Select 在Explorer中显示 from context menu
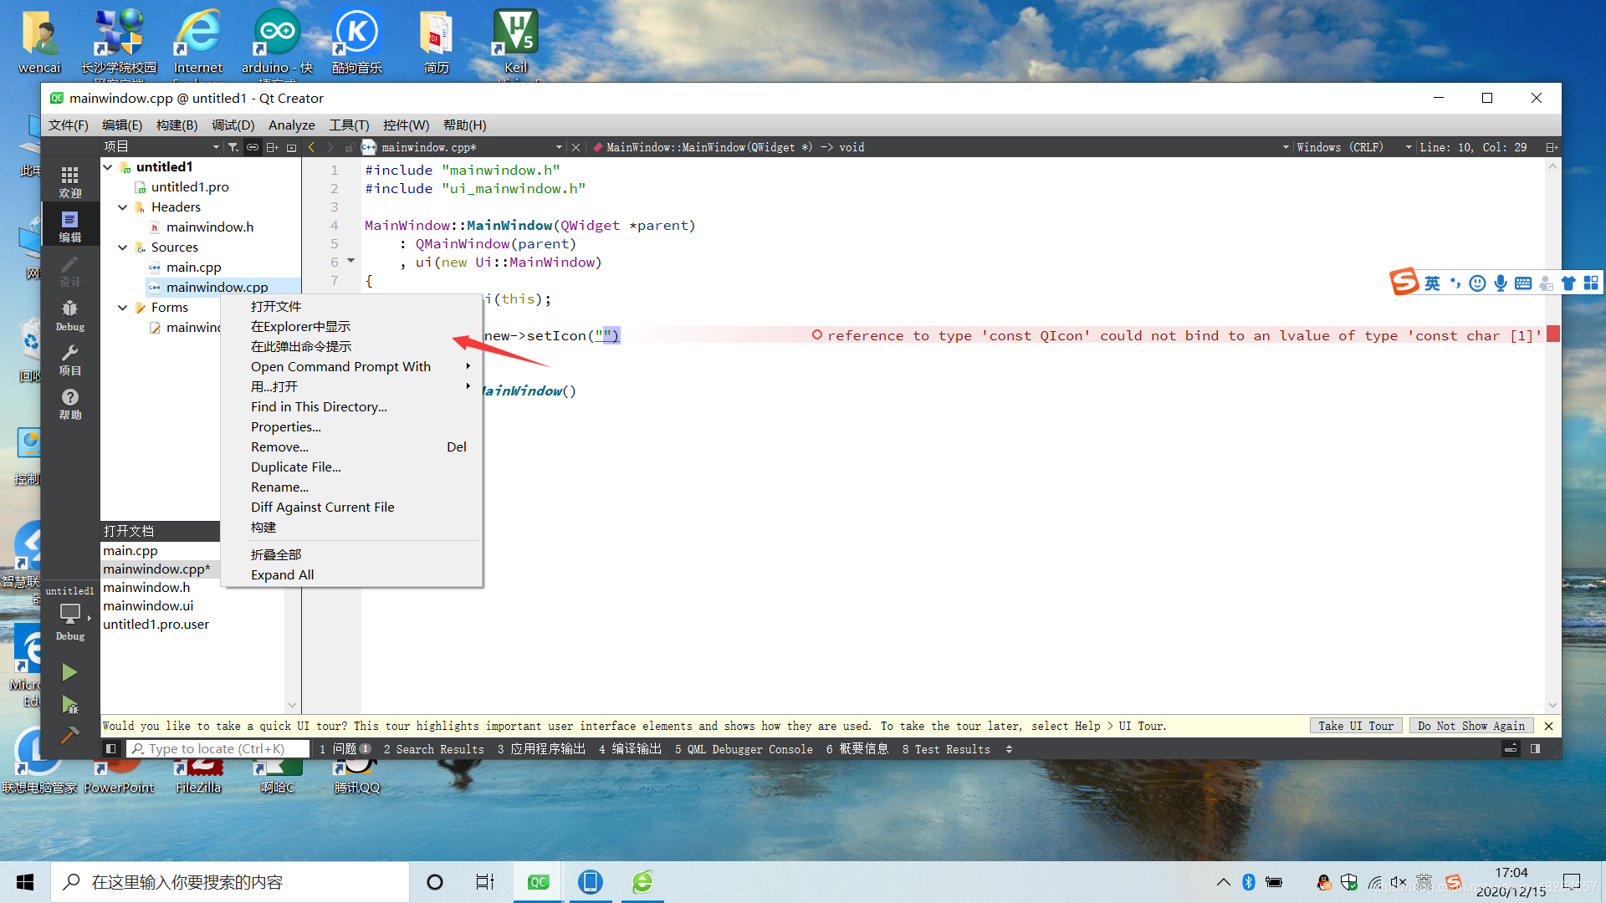The height and width of the screenshot is (903, 1606). 300,327
